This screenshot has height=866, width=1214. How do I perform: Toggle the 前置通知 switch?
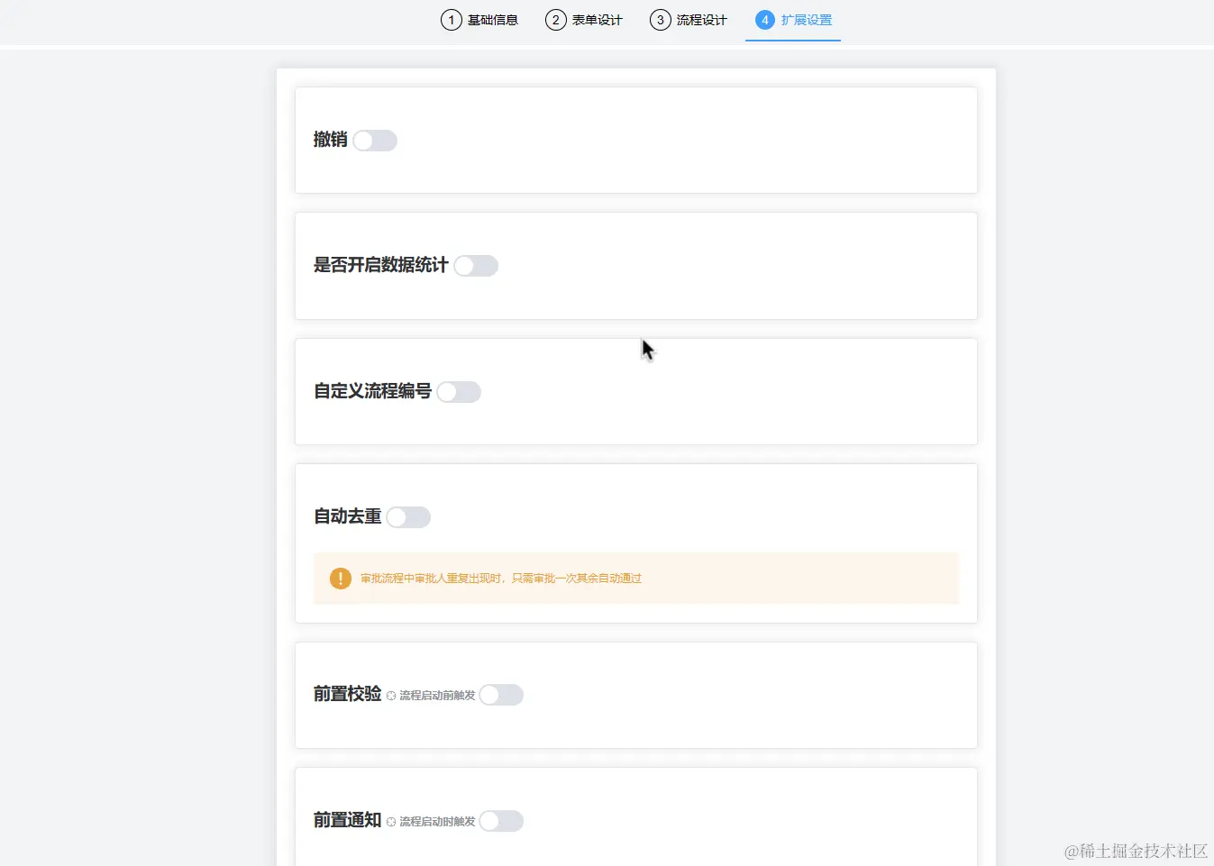pos(501,821)
